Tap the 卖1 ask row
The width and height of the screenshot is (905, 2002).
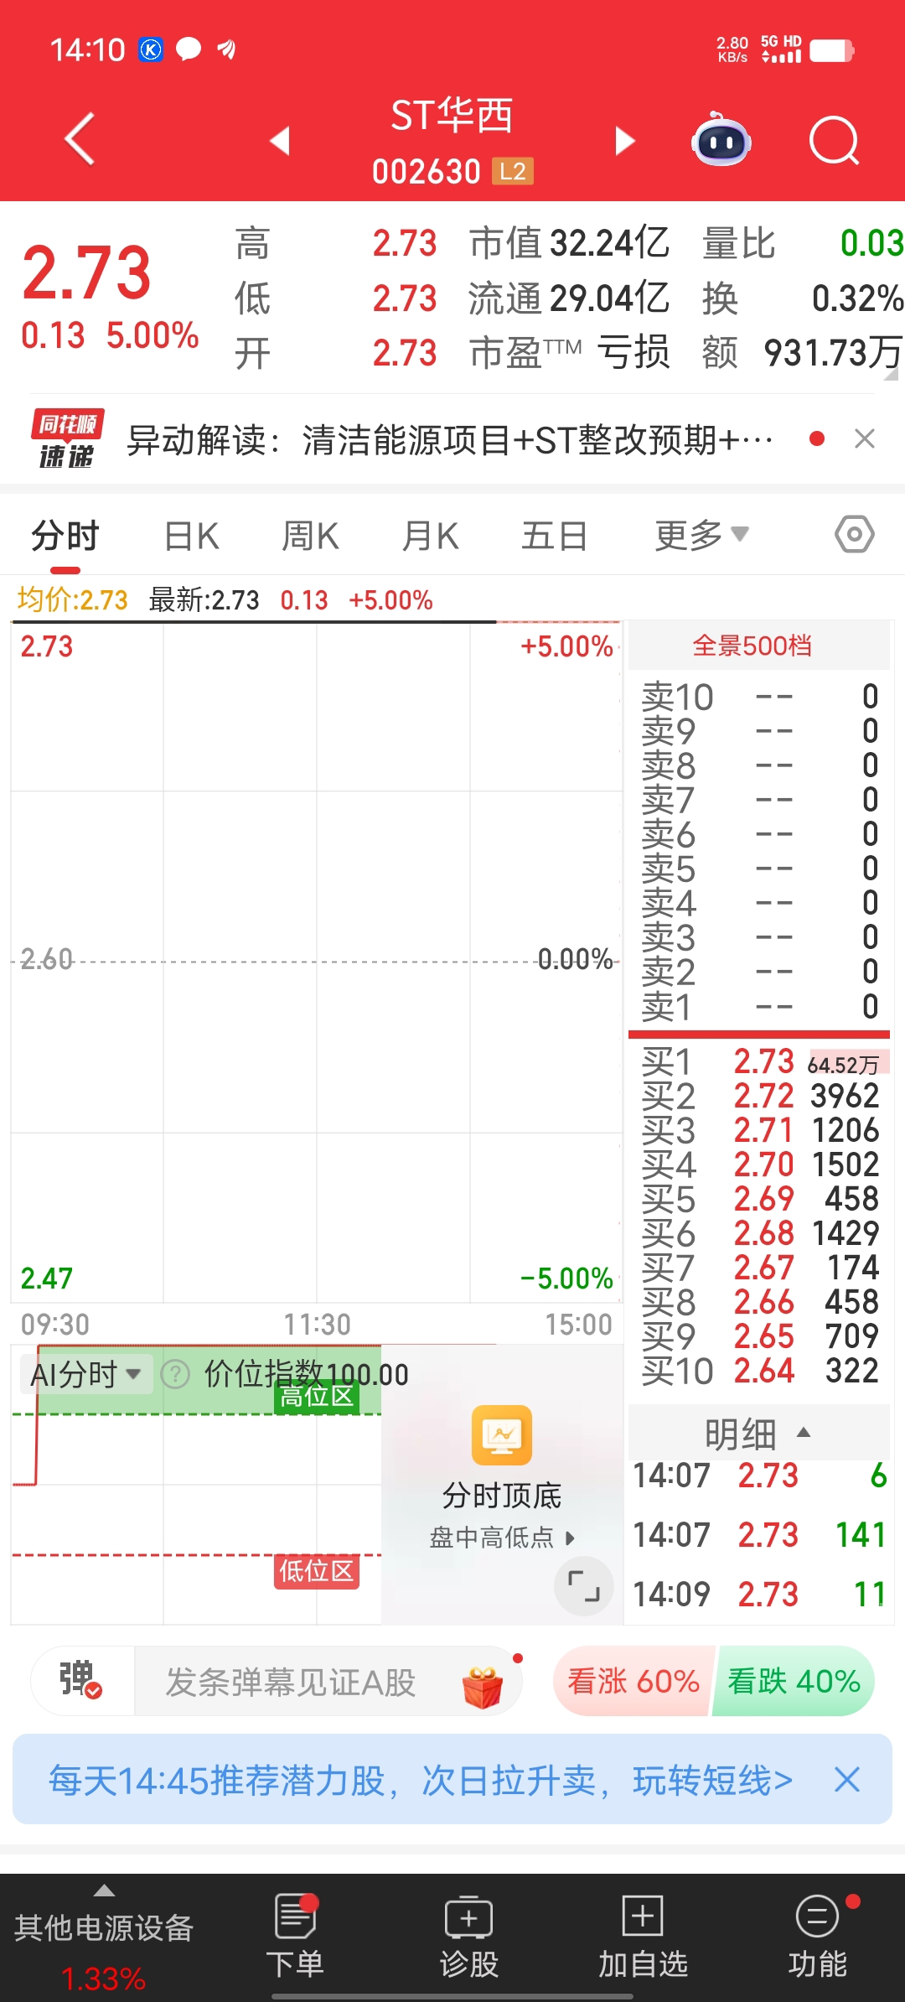(758, 1006)
